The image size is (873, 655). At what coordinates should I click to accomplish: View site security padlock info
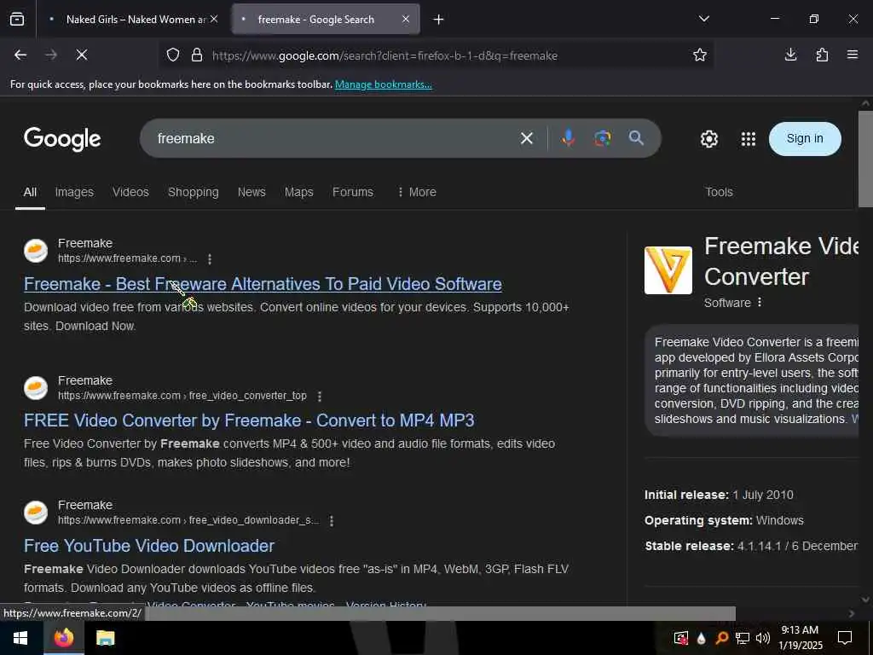coord(197,55)
